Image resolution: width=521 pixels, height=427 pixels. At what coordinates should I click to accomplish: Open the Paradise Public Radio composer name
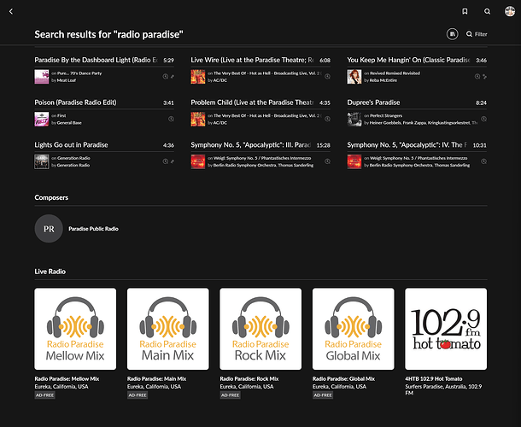pyautogui.click(x=93, y=229)
